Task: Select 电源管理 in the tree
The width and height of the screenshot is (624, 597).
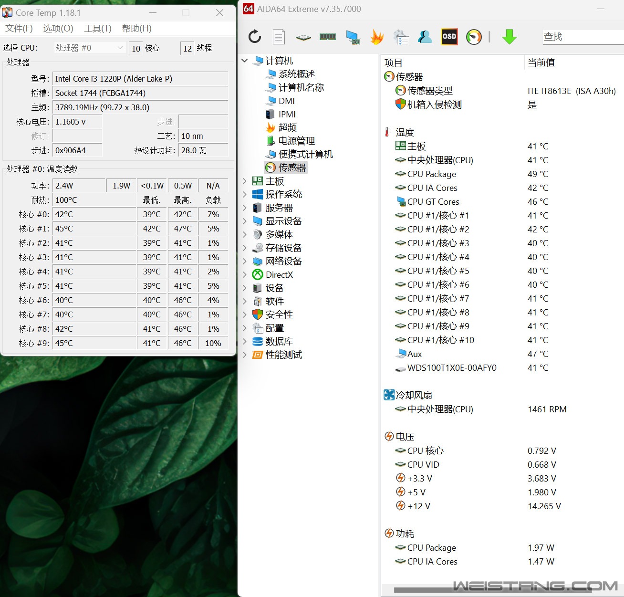Action: (x=296, y=141)
